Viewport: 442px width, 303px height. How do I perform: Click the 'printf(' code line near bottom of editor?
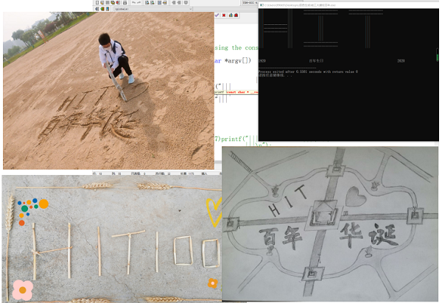pos(236,139)
